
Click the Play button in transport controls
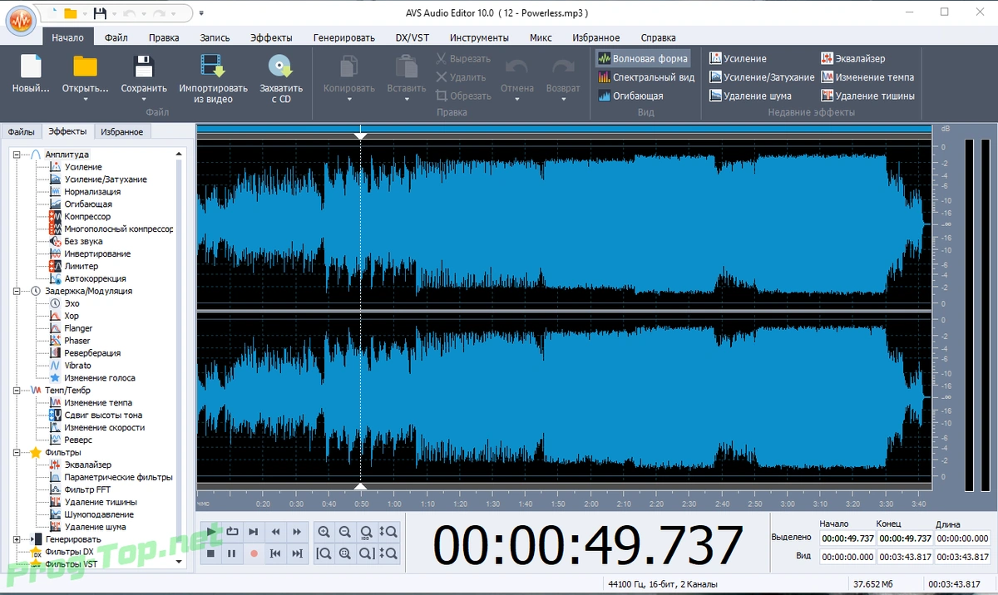(x=211, y=532)
